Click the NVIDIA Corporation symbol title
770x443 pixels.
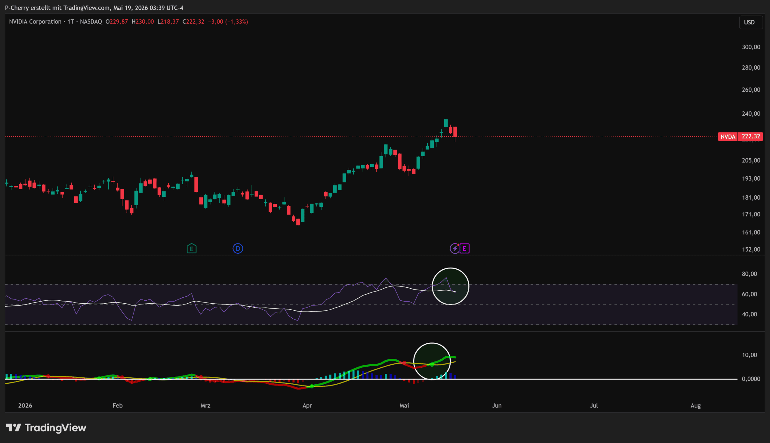click(x=35, y=22)
